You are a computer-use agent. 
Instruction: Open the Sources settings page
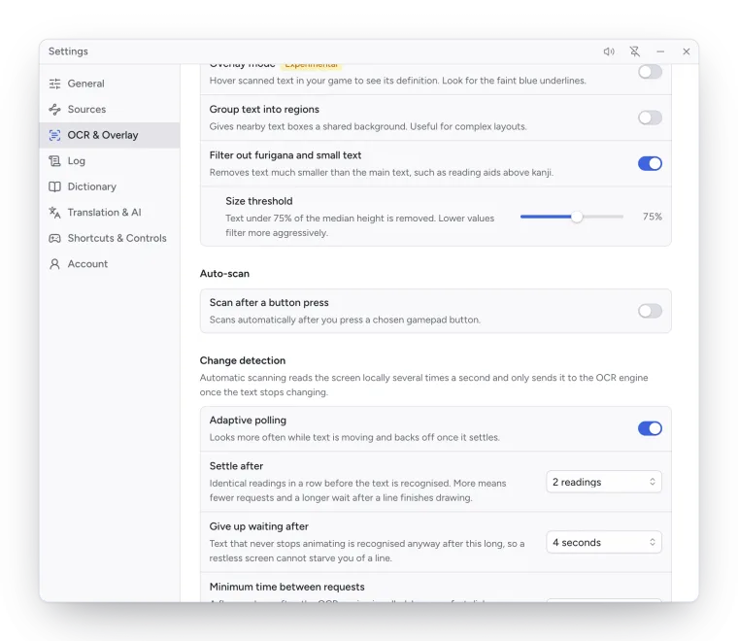109,110
